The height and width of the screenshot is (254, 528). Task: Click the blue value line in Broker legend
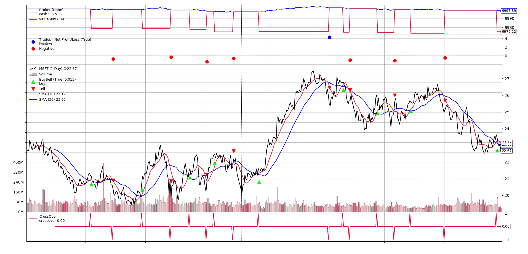click(33, 19)
